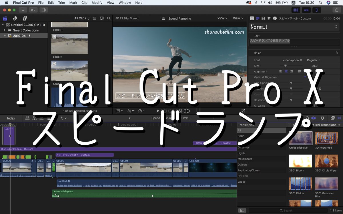Click the browser search magnifier icon

click(109, 18)
